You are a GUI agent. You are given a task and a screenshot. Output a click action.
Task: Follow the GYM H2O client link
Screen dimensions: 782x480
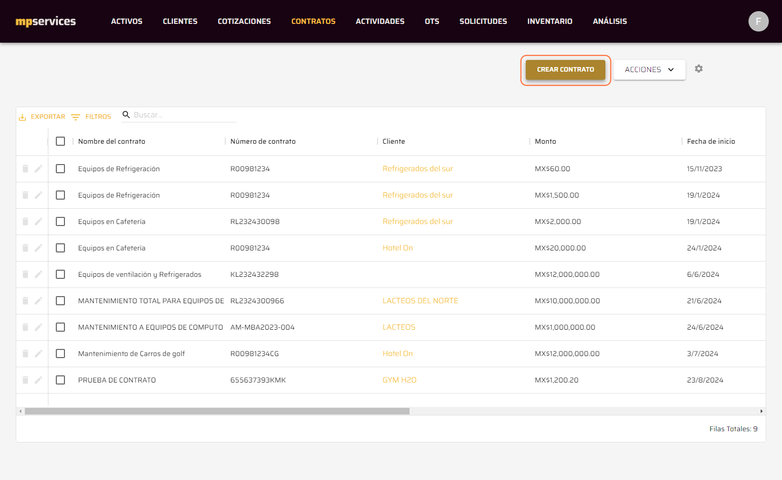click(399, 380)
